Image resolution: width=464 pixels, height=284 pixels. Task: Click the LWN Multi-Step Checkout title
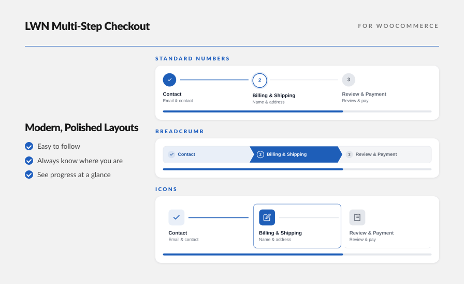(88, 26)
